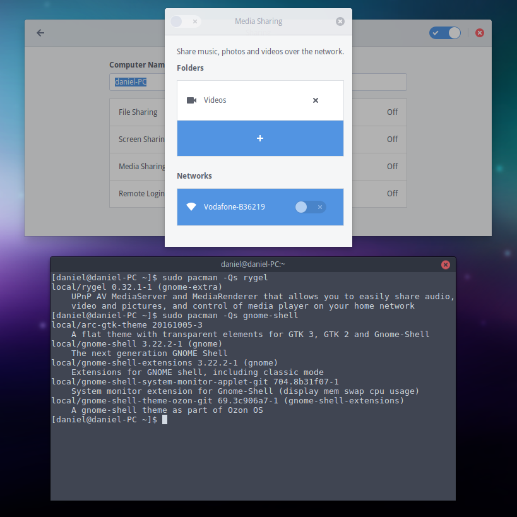Toggle the master Sharing switch in Sharing window
The width and height of the screenshot is (517, 517).
tap(445, 33)
